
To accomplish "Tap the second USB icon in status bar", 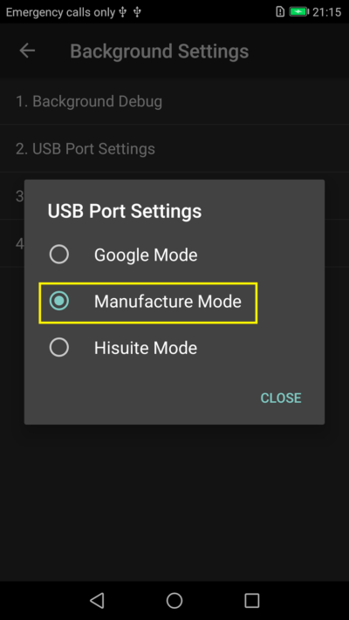I will pos(137,12).
